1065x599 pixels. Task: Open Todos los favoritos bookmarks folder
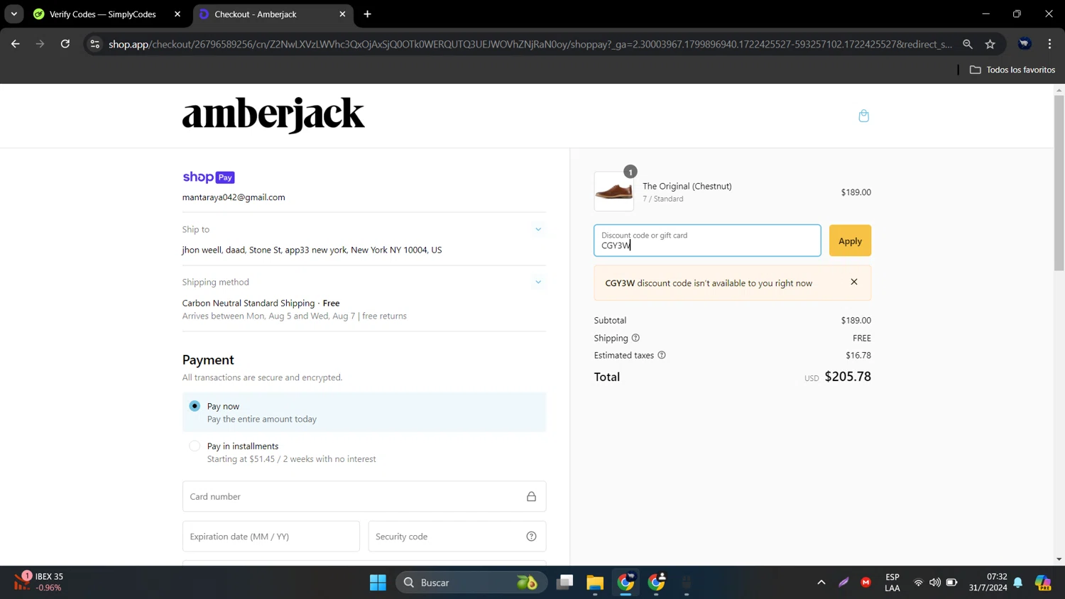(1012, 70)
